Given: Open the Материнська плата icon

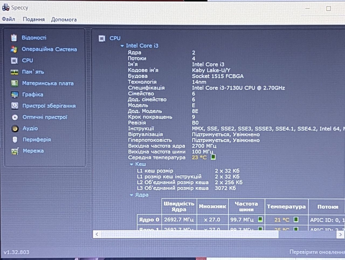Looking at the screenshot, I should point(15,83).
